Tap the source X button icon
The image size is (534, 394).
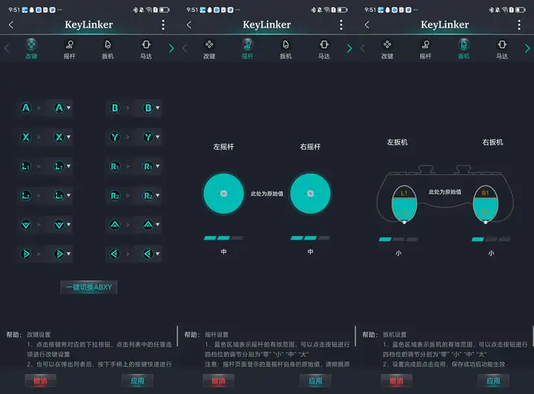point(26,137)
